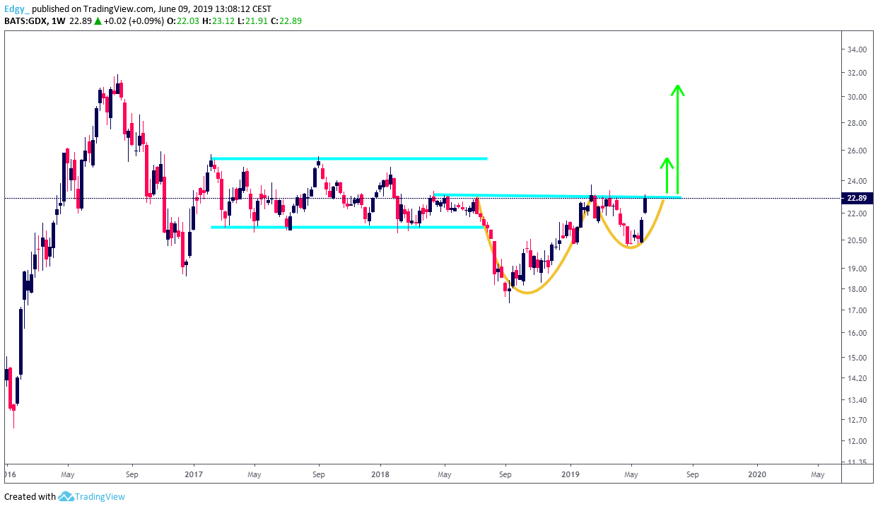Click the 2017 label on time axis
878x509 pixels.
(193, 474)
